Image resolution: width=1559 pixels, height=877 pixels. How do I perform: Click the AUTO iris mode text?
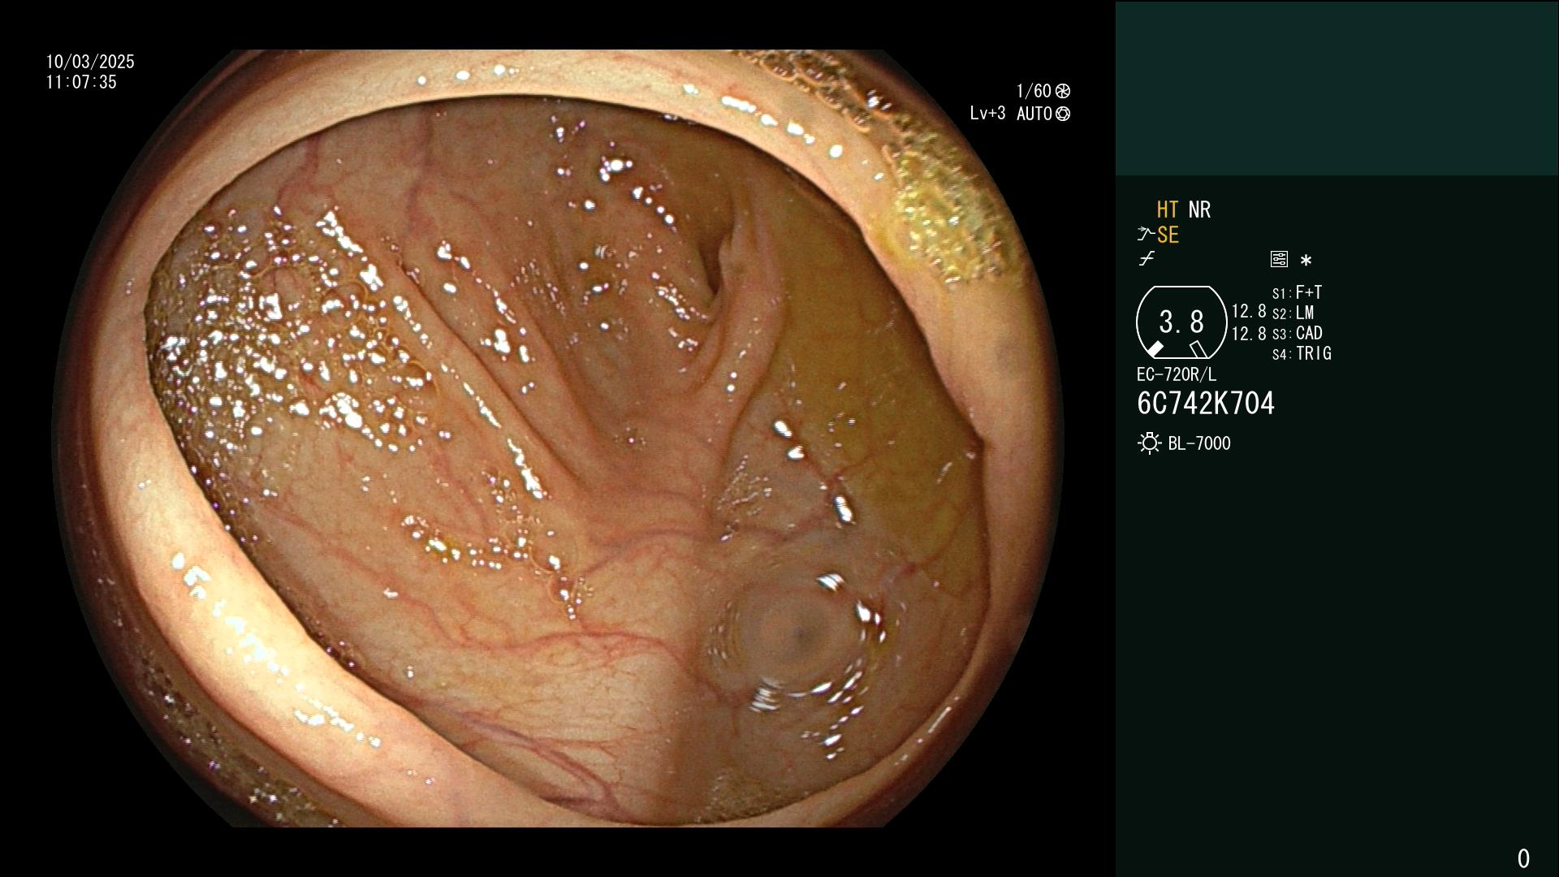pyautogui.click(x=1034, y=114)
